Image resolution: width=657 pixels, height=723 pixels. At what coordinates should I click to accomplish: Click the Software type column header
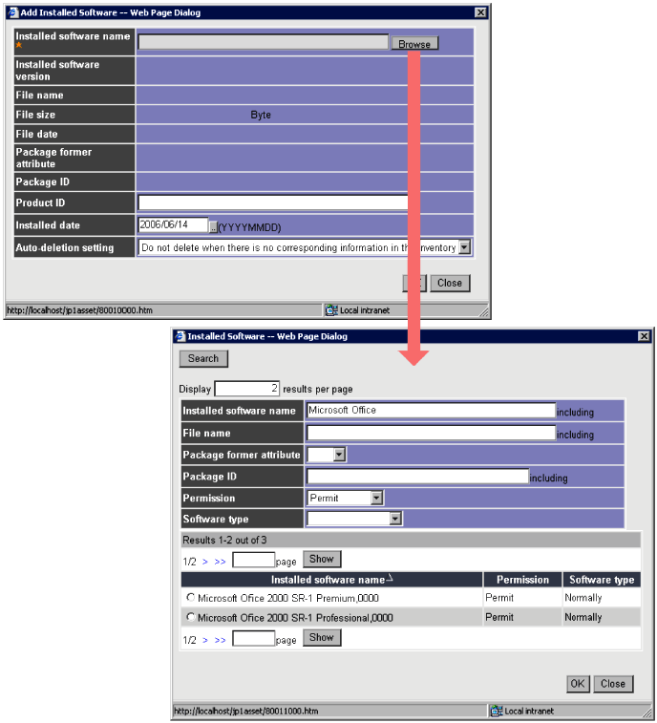click(602, 580)
